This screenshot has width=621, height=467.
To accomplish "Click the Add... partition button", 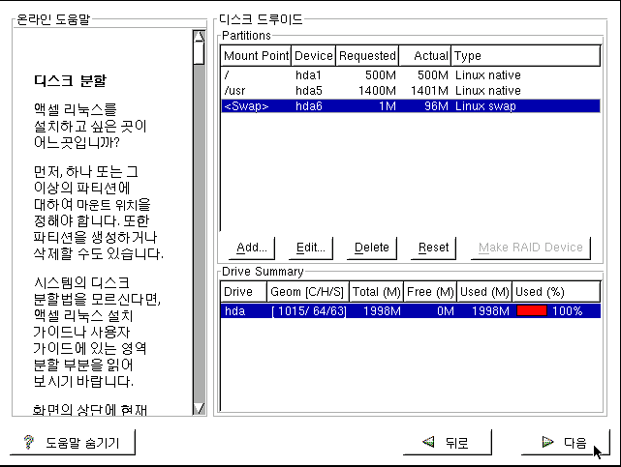I will 252,248.
